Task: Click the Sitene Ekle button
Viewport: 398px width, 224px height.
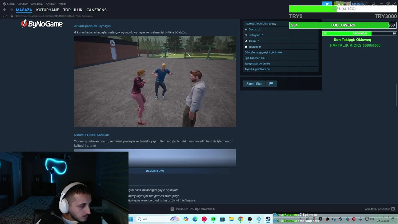Action: tap(254, 84)
